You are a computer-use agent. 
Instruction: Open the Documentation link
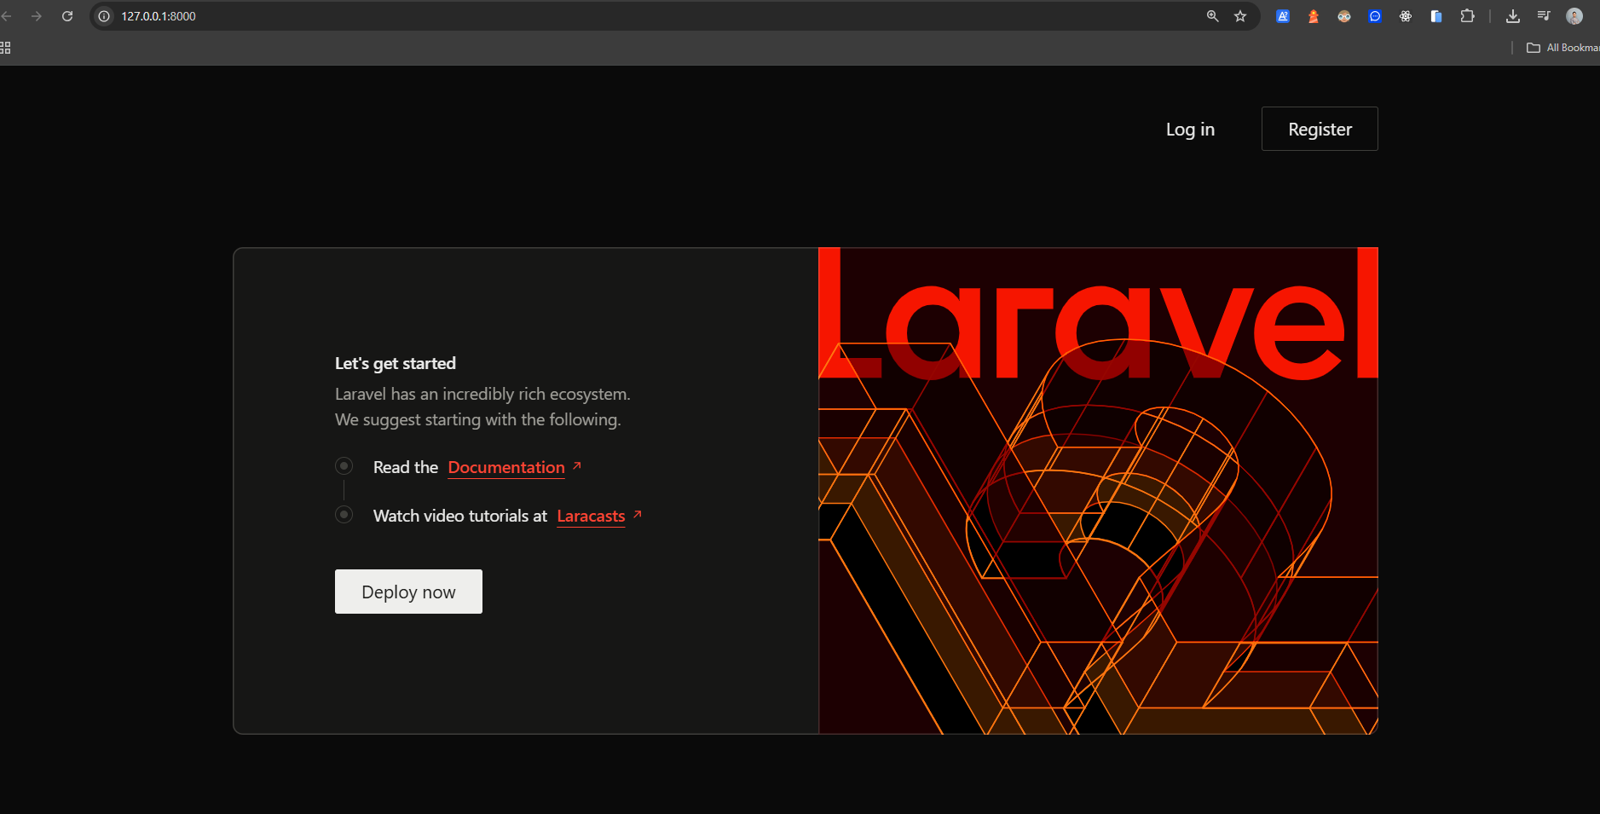coord(506,467)
